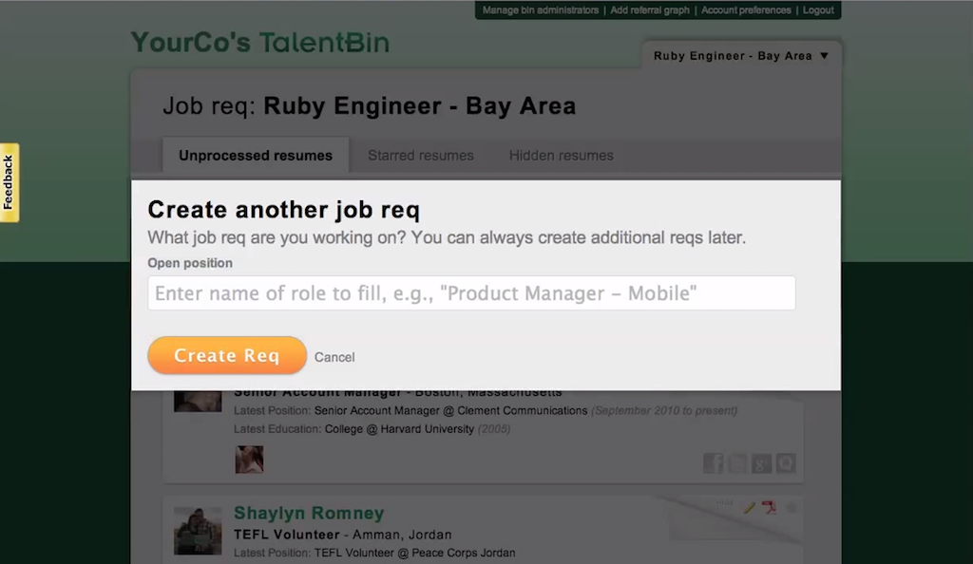
Task: Open the Hidden resumes tab
Action: [x=562, y=156]
